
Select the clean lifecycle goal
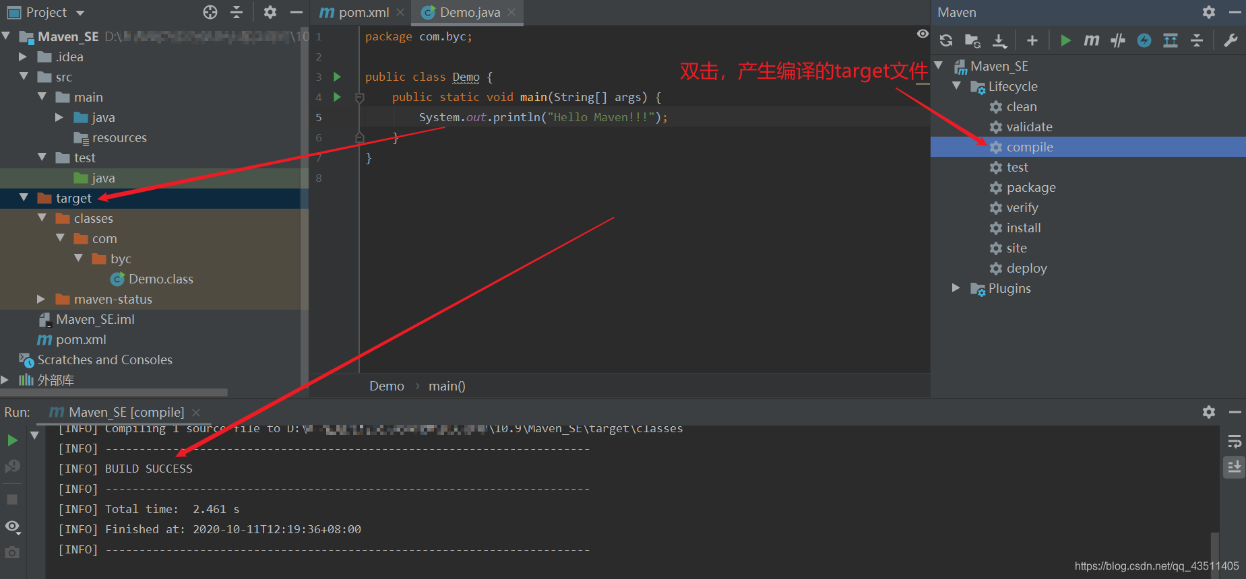coord(1014,106)
